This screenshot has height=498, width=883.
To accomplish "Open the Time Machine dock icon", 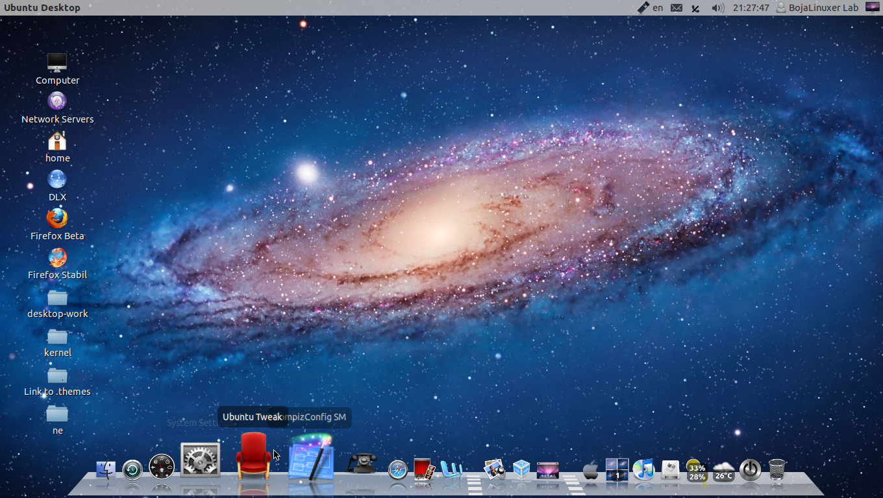I will tap(132, 469).
